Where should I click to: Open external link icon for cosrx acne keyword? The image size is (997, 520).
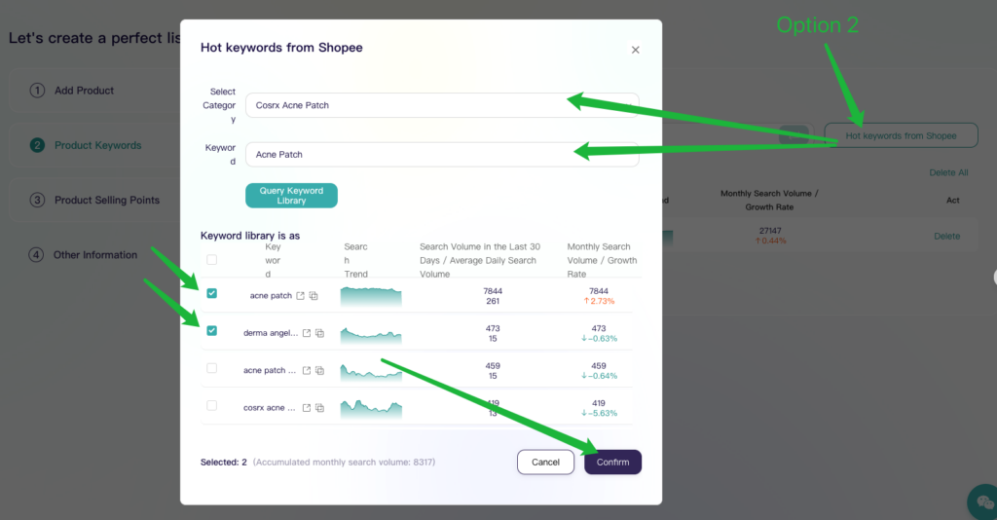307,408
